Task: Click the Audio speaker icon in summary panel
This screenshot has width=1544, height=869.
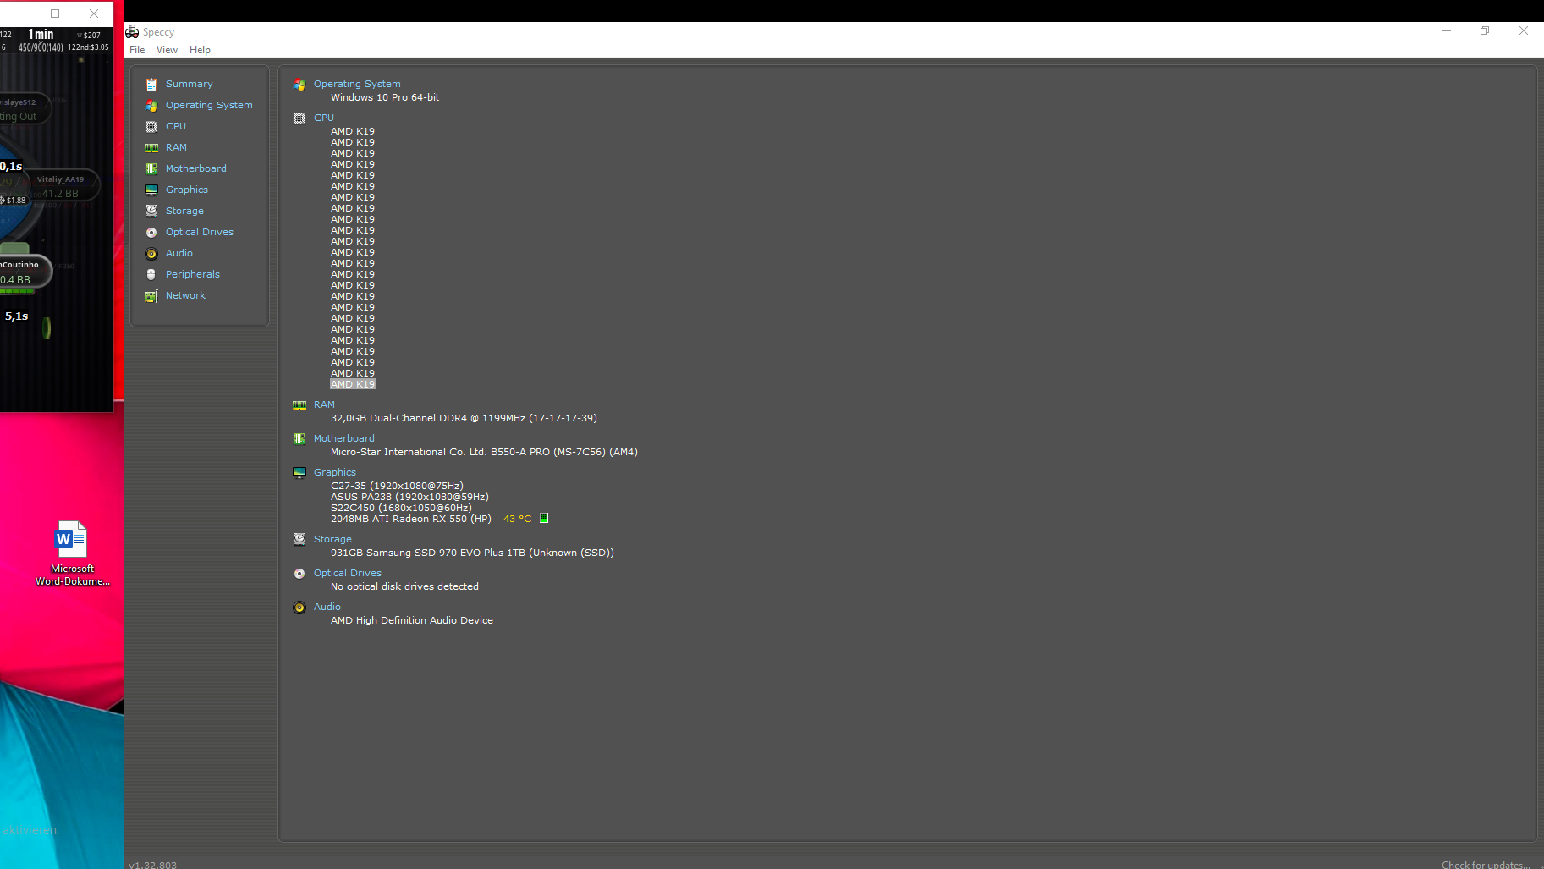Action: (299, 607)
